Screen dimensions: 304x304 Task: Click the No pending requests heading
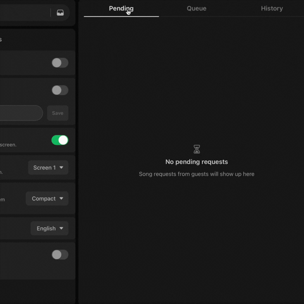(197, 162)
